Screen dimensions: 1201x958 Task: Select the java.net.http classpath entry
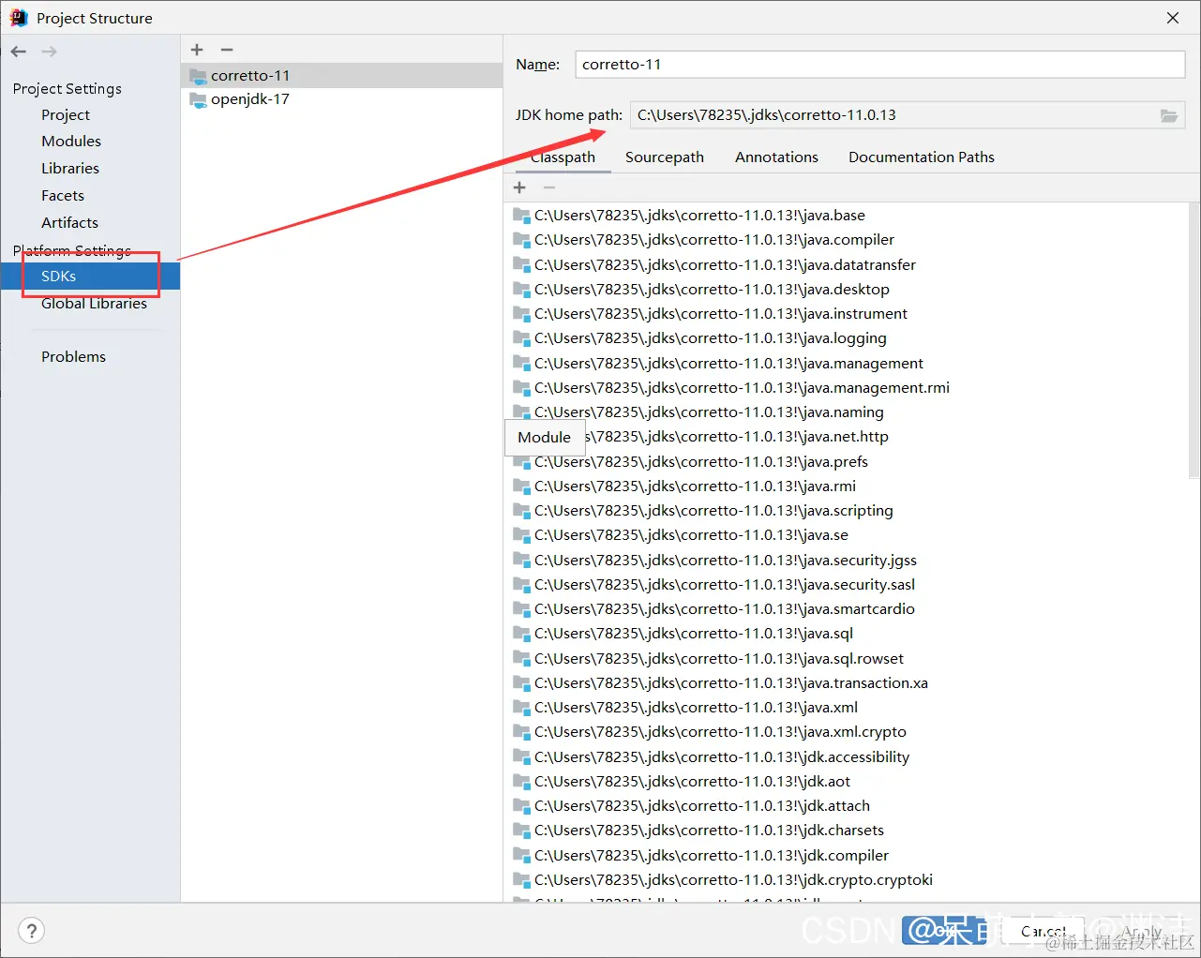[736, 437]
